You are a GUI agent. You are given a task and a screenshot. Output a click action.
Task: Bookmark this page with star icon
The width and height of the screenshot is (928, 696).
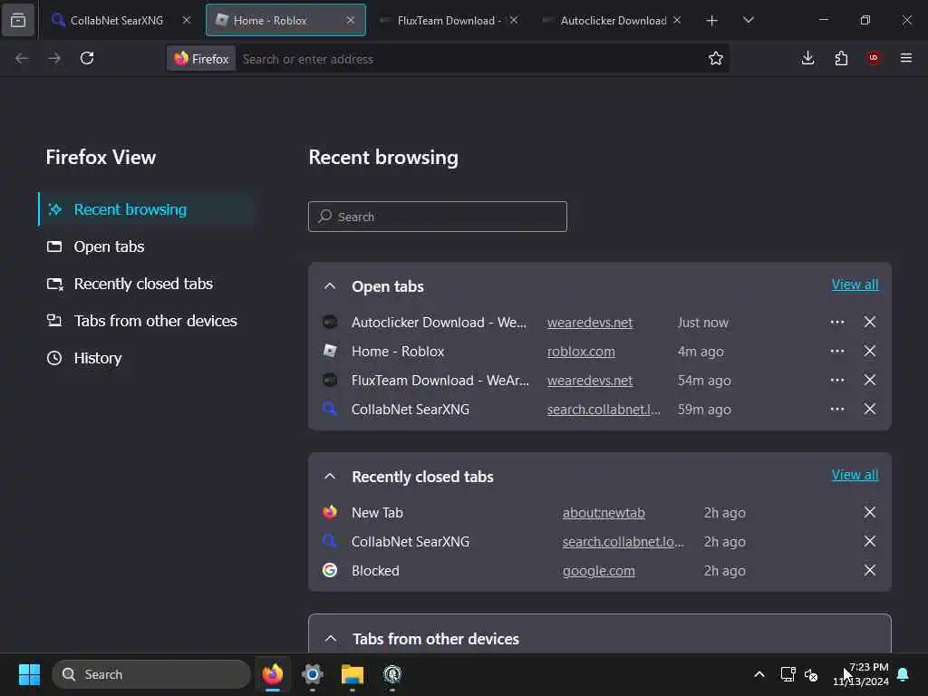(x=716, y=58)
